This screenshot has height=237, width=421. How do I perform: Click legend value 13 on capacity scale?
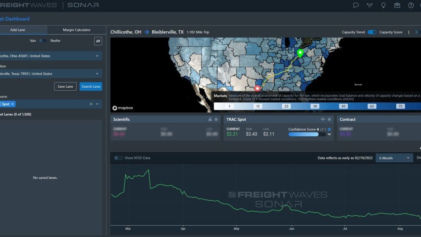[x=258, y=106]
